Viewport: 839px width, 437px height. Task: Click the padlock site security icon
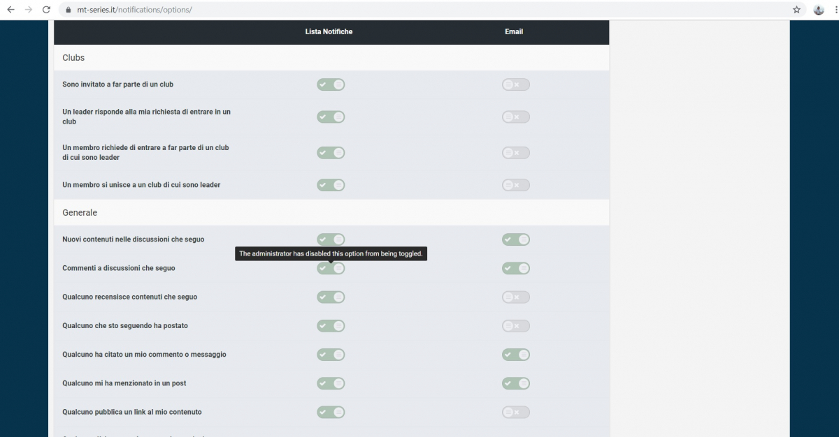pyautogui.click(x=69, y=10)
